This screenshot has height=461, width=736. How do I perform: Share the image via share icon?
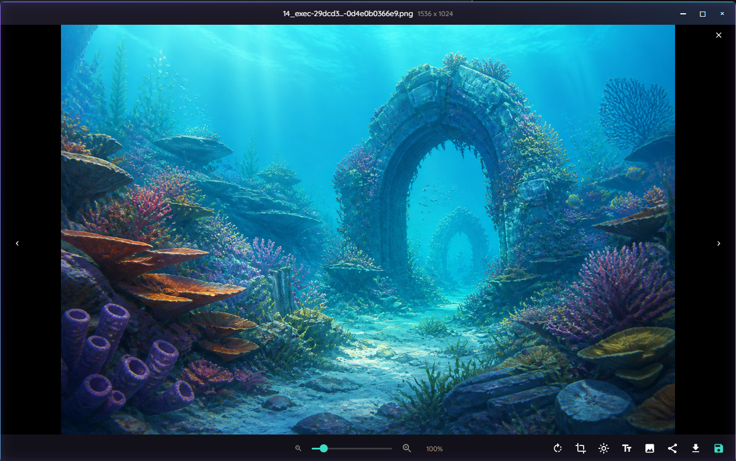[x=672, y=448]
